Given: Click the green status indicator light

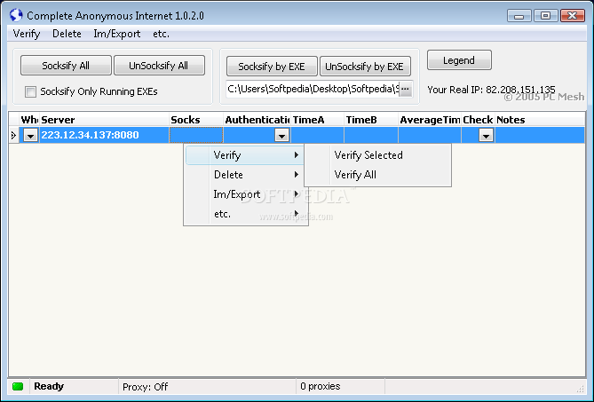Looking at the screenshot, I should click(18, 387).
